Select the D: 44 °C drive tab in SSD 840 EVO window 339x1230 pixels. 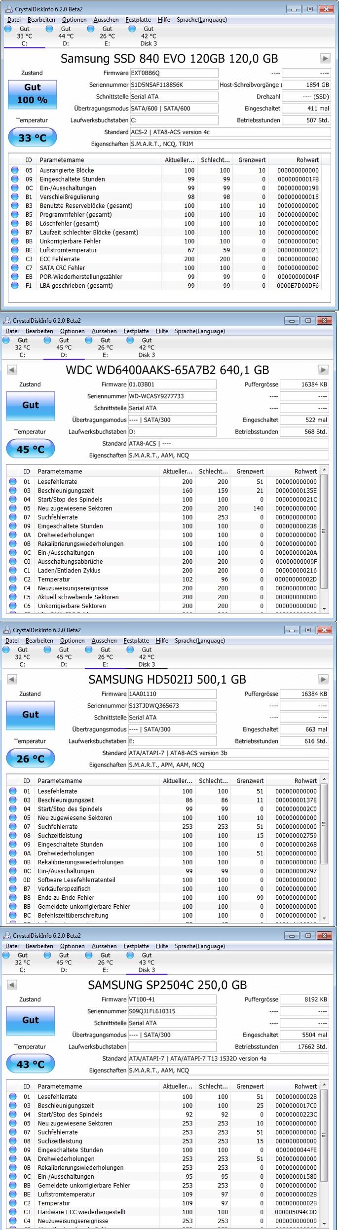[x=66, y=36]
